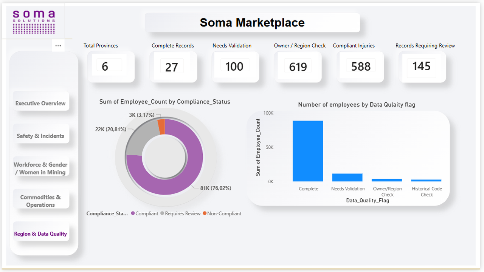Open the three-dots more options menu
Viewport: 484px width, 272px height.
58,46
